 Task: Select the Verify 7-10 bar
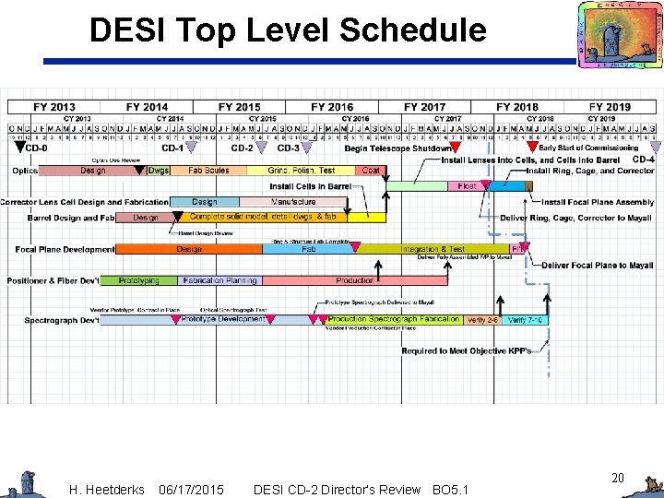tap(525, 320)
